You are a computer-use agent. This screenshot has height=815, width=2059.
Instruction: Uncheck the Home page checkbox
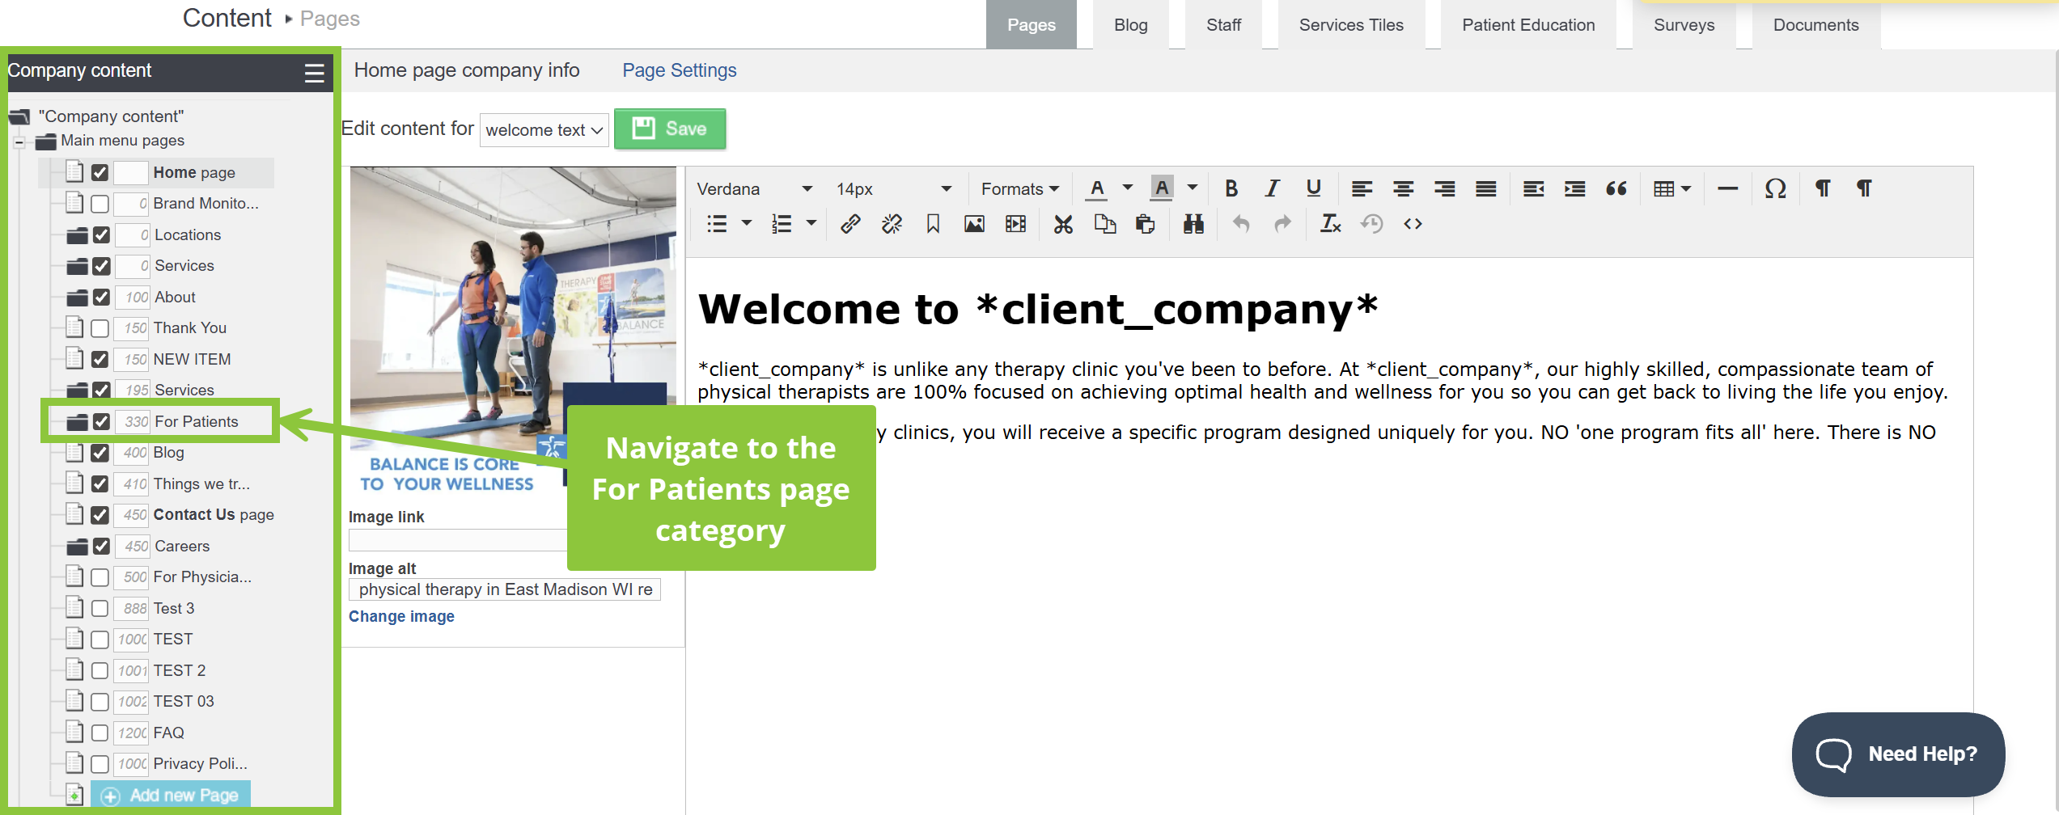pyautogui.click(x=100, y=173)
